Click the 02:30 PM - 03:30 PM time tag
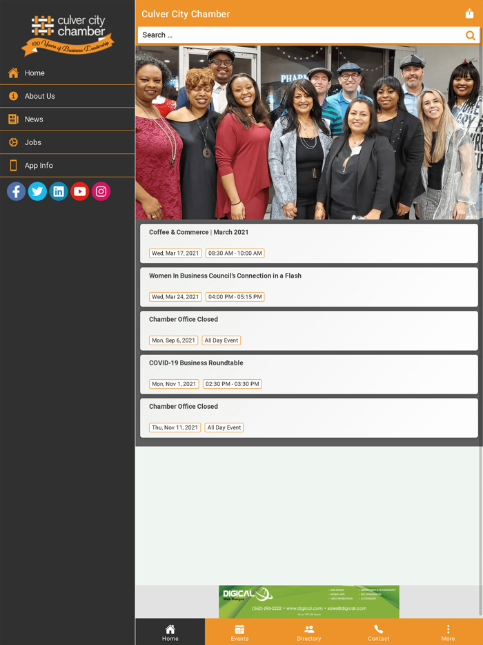The image size is (483, 645). pos(233,384)
